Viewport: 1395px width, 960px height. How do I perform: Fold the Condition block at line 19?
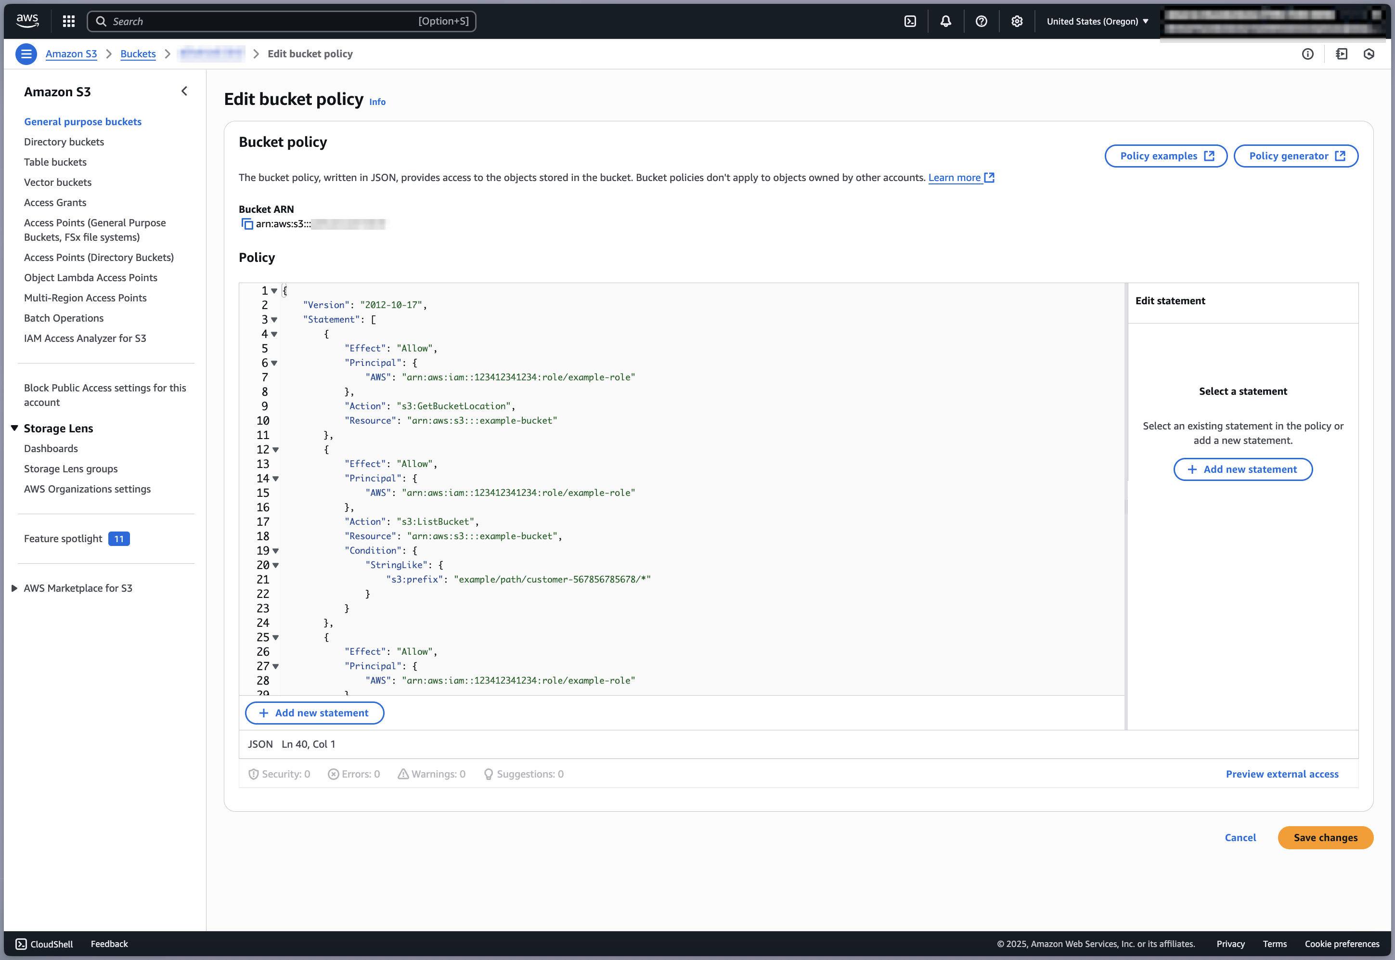pos(275,551)
